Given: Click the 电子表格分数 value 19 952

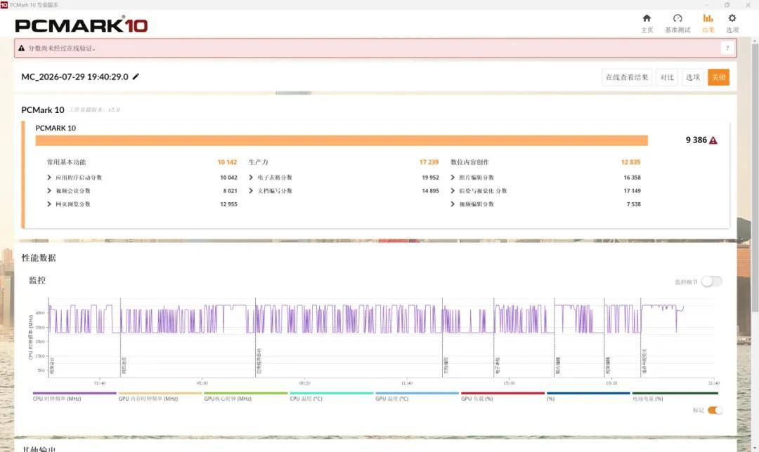Looking at the screenshot, I should (430, 178).
